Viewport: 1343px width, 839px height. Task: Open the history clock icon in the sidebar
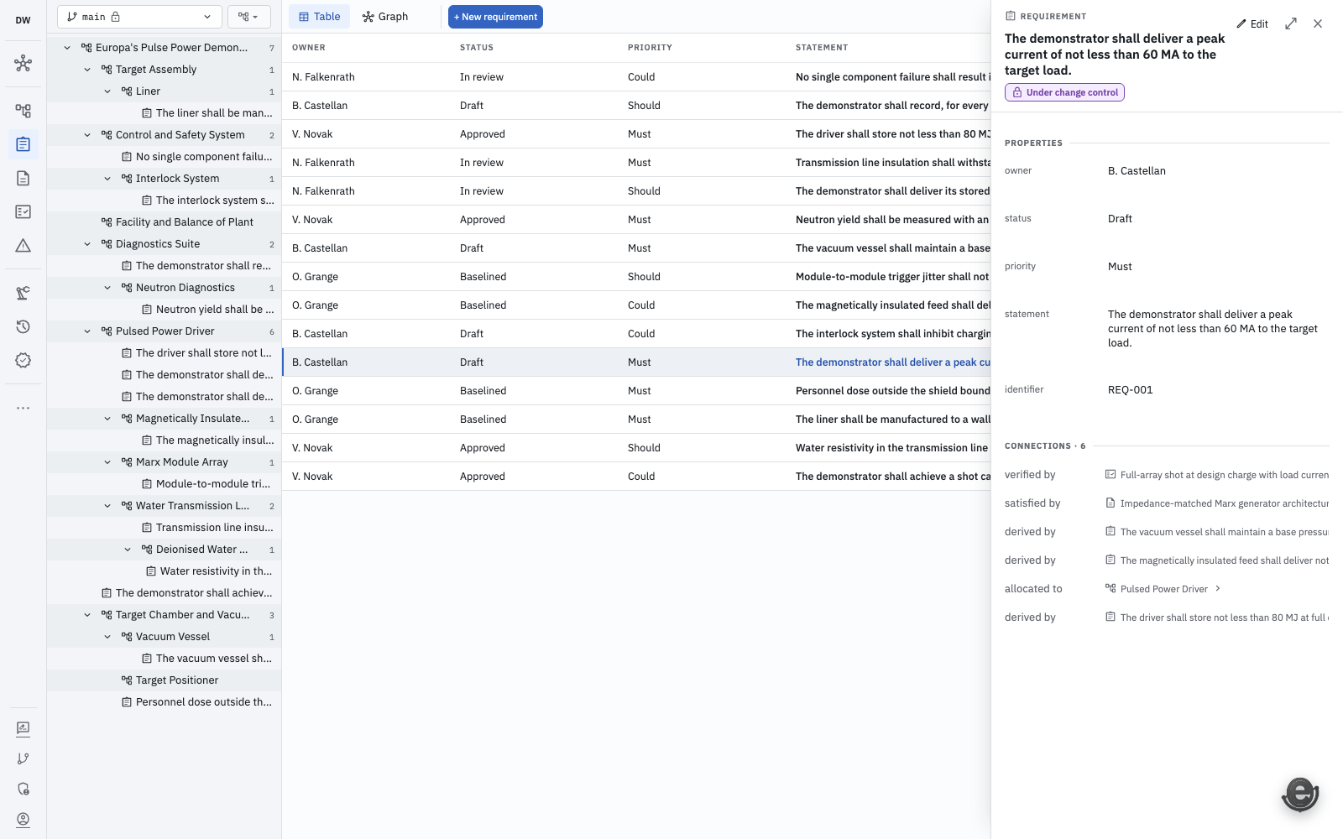23,326
